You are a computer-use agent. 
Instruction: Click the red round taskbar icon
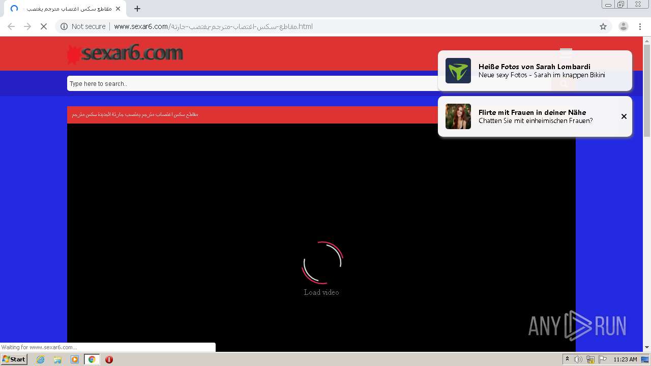pos(109,359)
